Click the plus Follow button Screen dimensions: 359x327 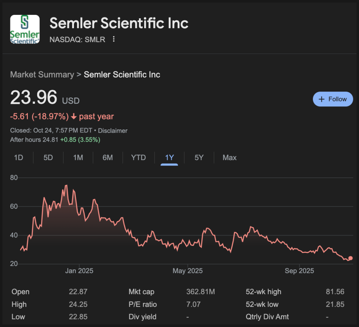[333, 99]
